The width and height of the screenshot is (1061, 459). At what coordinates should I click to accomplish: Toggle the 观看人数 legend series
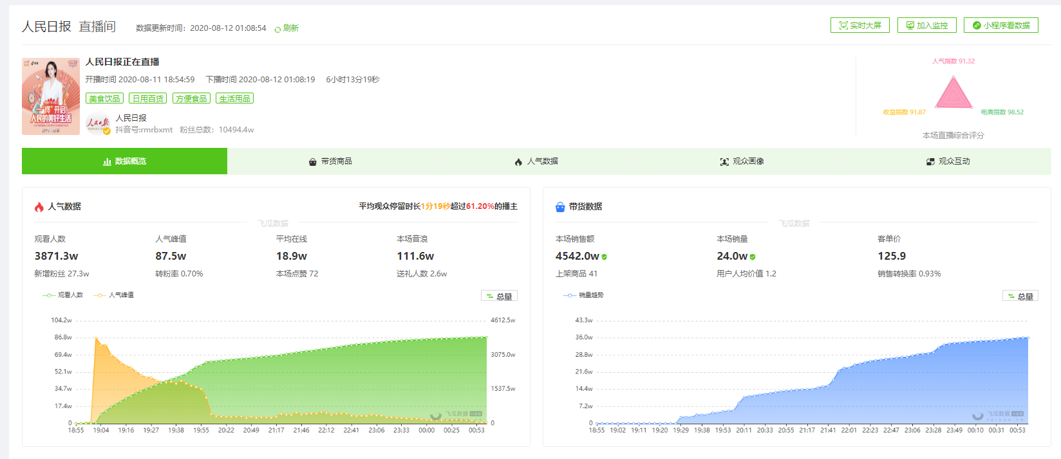pyautogui.click(x=63, y=295)
